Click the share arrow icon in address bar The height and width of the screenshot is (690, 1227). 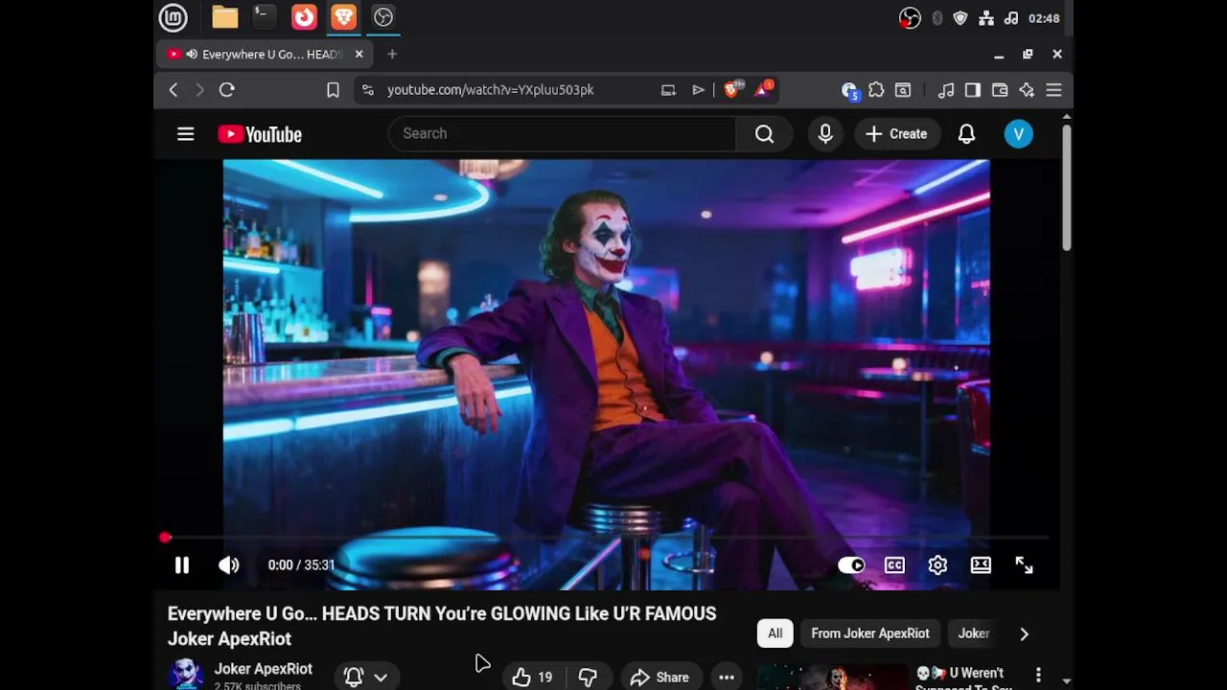click(x=698, y=90)
